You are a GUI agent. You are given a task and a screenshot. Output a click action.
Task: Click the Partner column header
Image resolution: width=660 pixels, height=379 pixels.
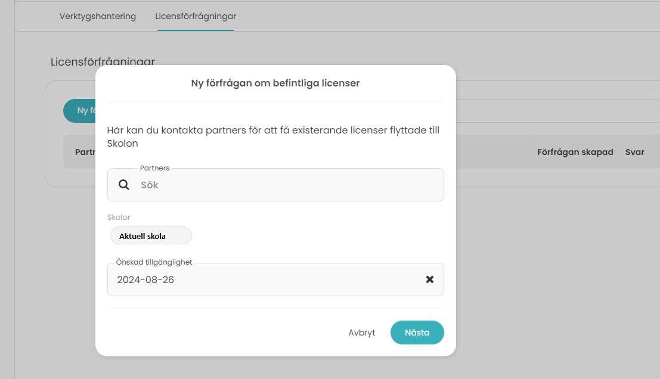85,152
